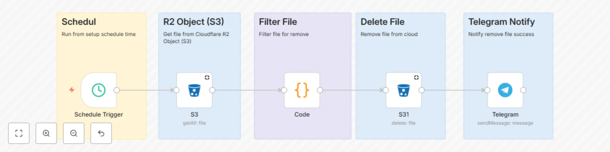Click the S31 node output connector
The height and width of the screenshot is (152, 610).
coord(422,90)
